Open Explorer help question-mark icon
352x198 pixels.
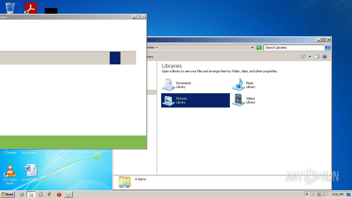click(325, 57)
